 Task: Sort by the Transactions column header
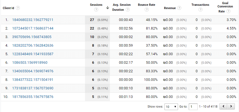[200, 5]
